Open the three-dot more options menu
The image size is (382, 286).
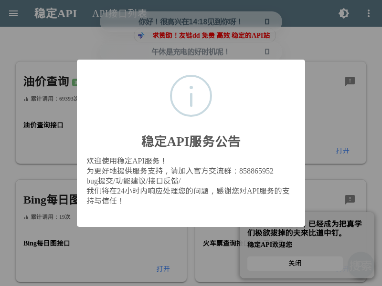(x=368, y=13)
